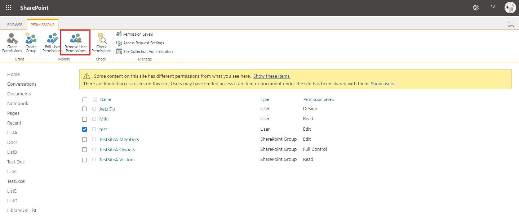Open Site Collection Administrators
The width and height of the screenshot is (519, 216).
145,51
